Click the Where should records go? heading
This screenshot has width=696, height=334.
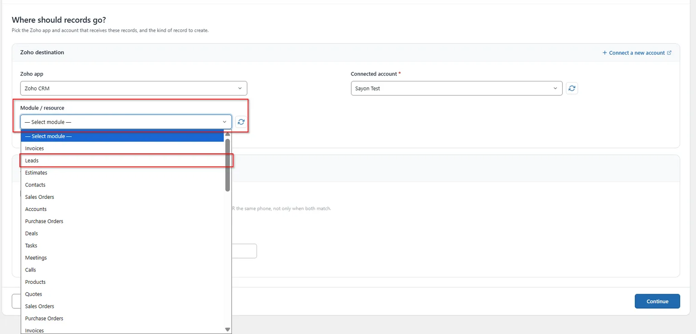(x=59, y=20)
